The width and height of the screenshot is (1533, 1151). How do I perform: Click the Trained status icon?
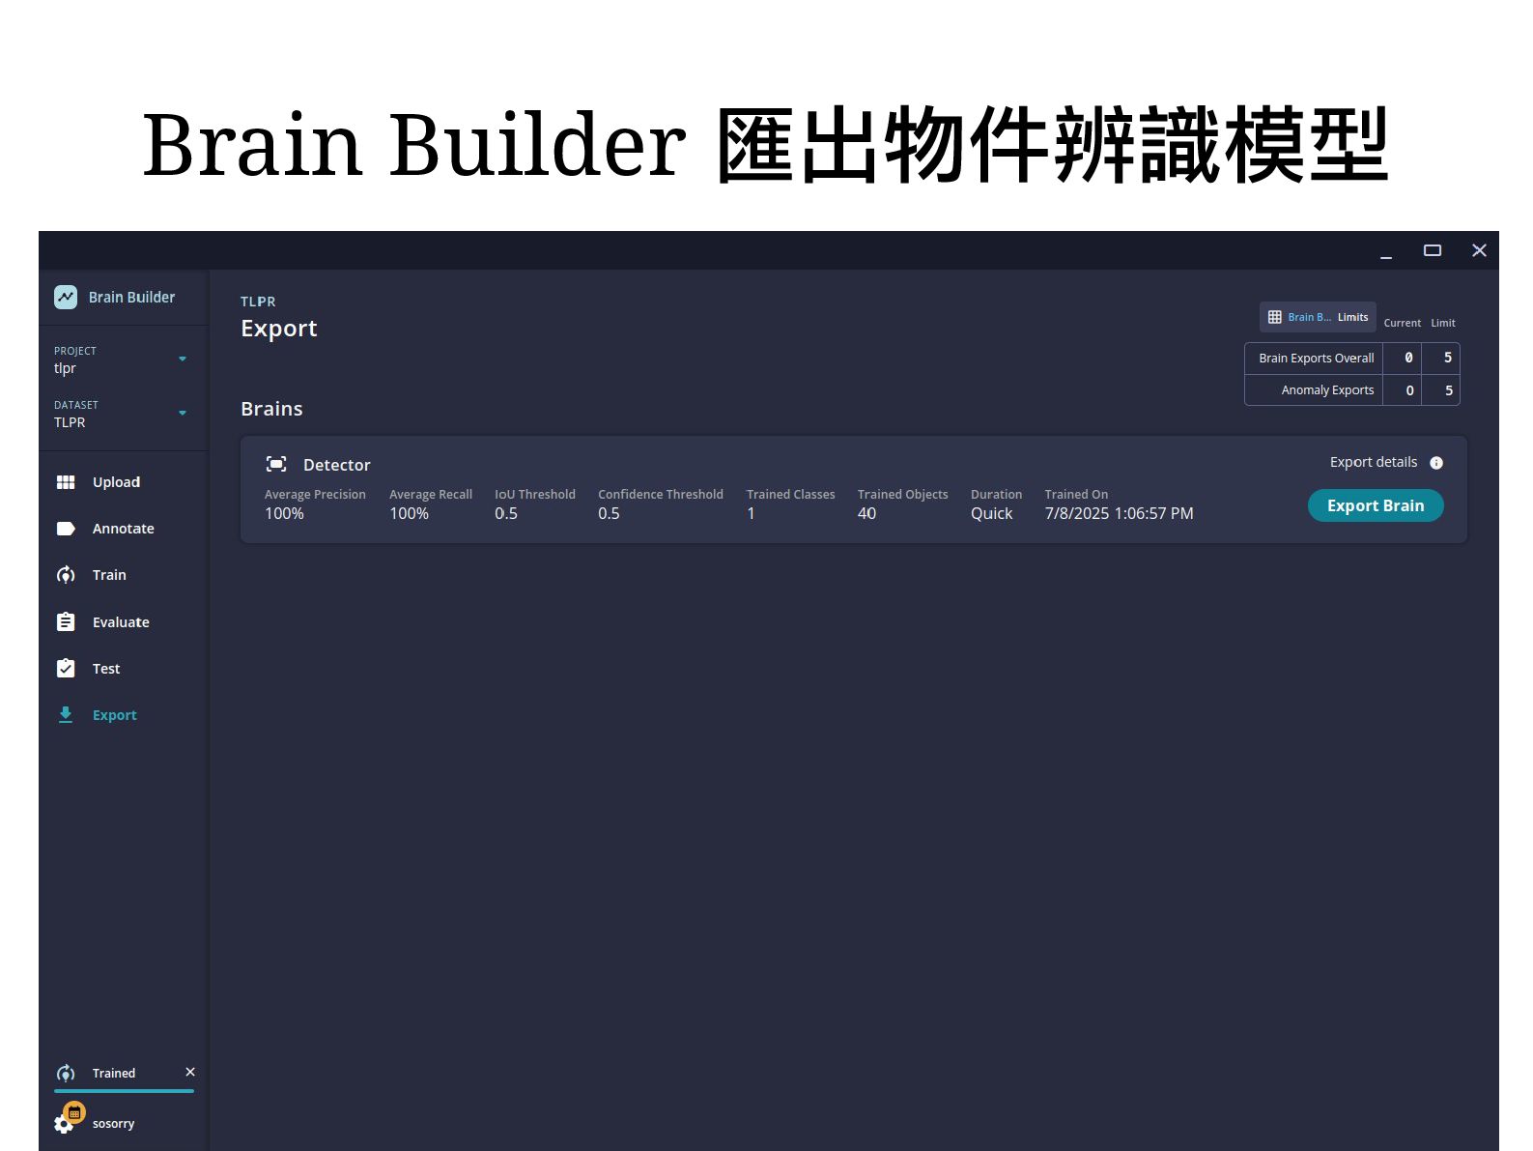pos(66,1073)
